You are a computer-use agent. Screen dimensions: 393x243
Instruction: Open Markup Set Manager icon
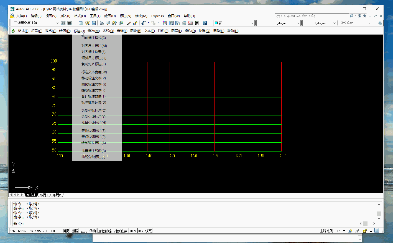pos(190,23)
